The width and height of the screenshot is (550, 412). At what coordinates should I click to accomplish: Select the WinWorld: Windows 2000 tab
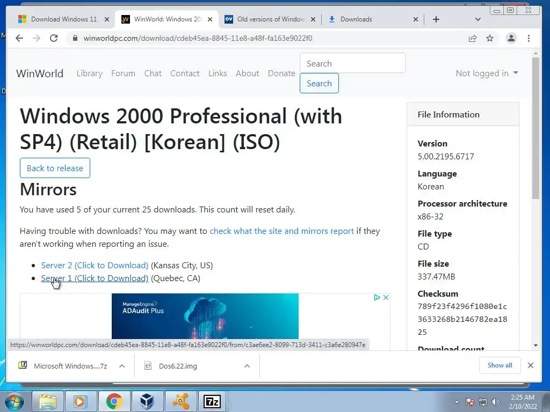167,19
